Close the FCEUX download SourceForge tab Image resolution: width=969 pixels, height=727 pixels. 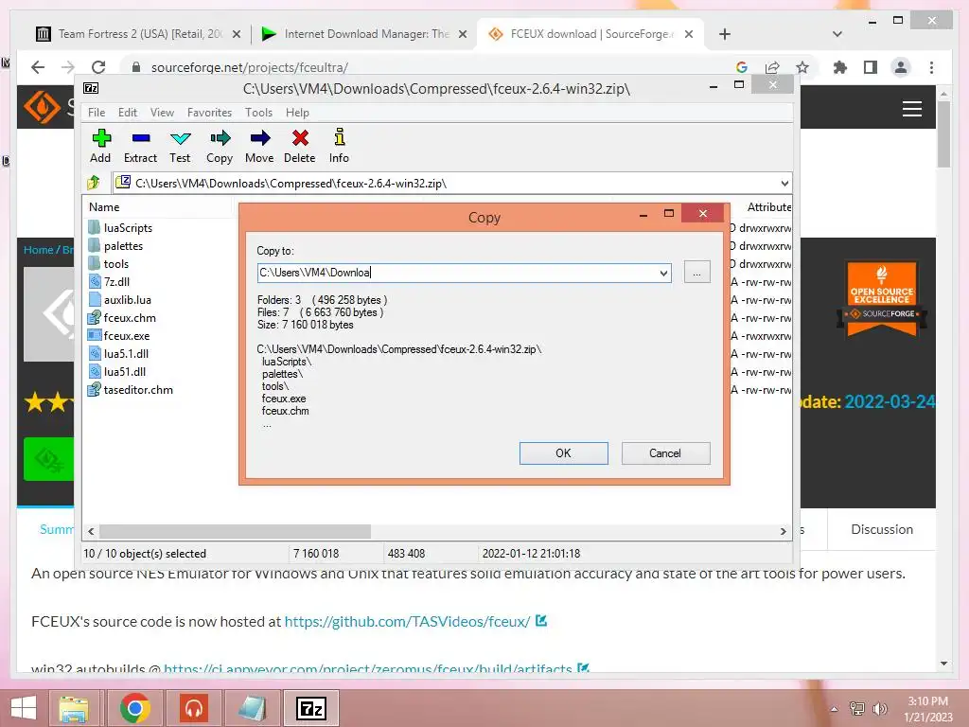[x=689, y=34]
